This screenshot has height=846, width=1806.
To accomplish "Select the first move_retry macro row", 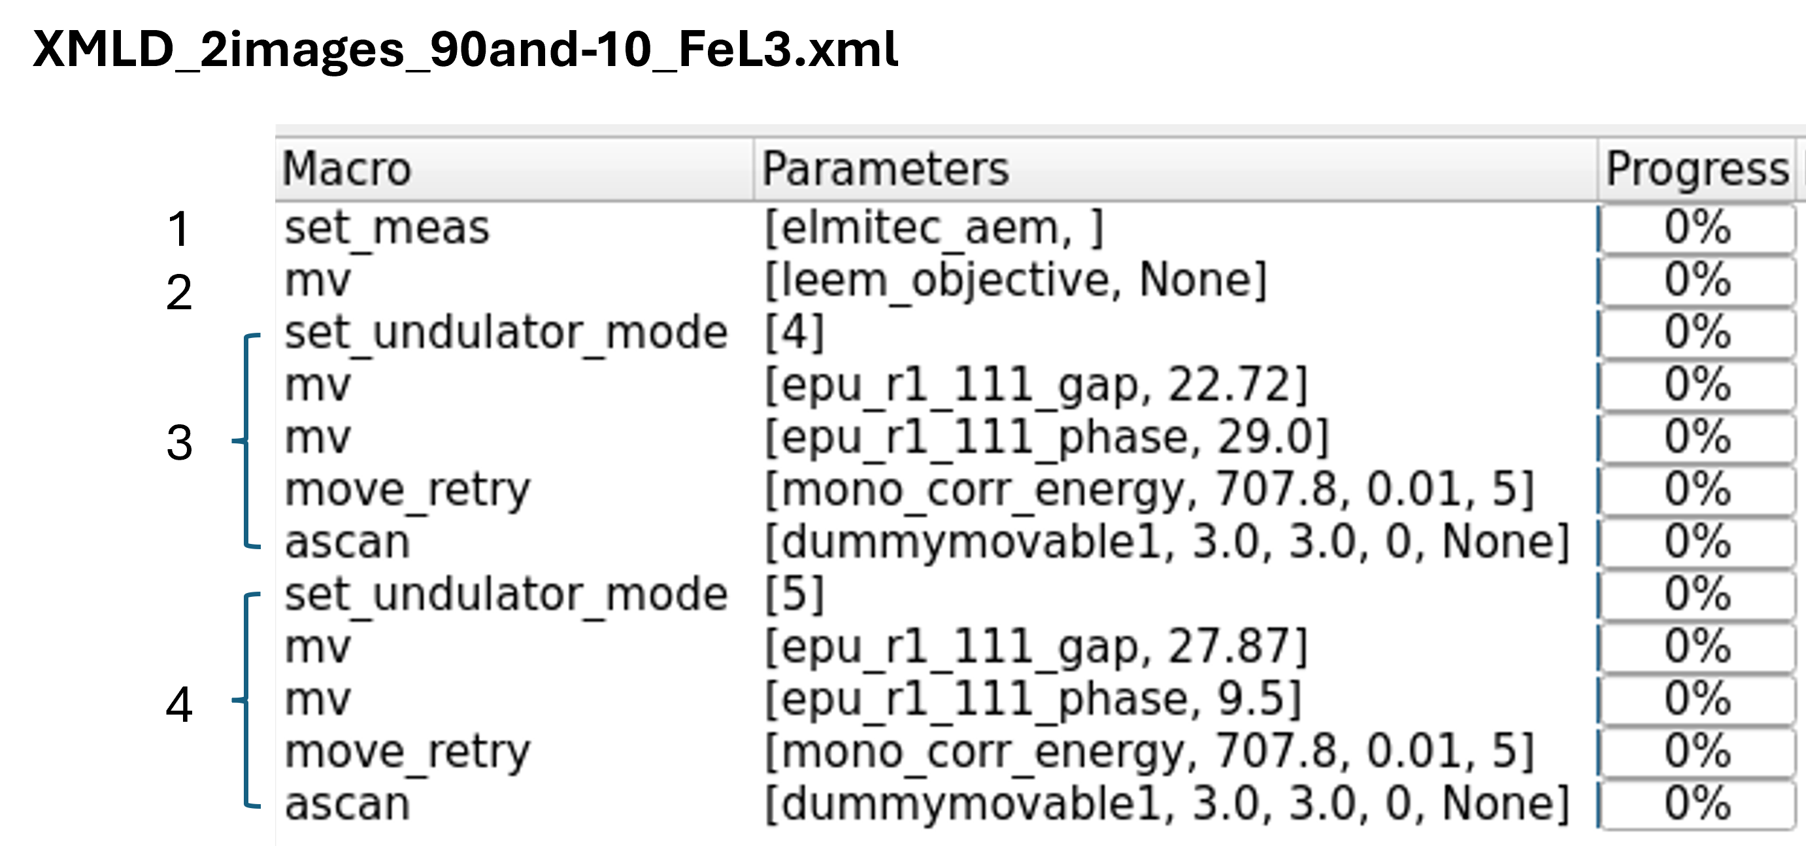I will pos(407,490).
